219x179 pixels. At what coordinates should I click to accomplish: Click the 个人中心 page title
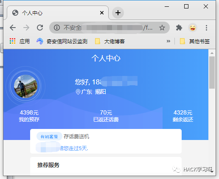106,58
